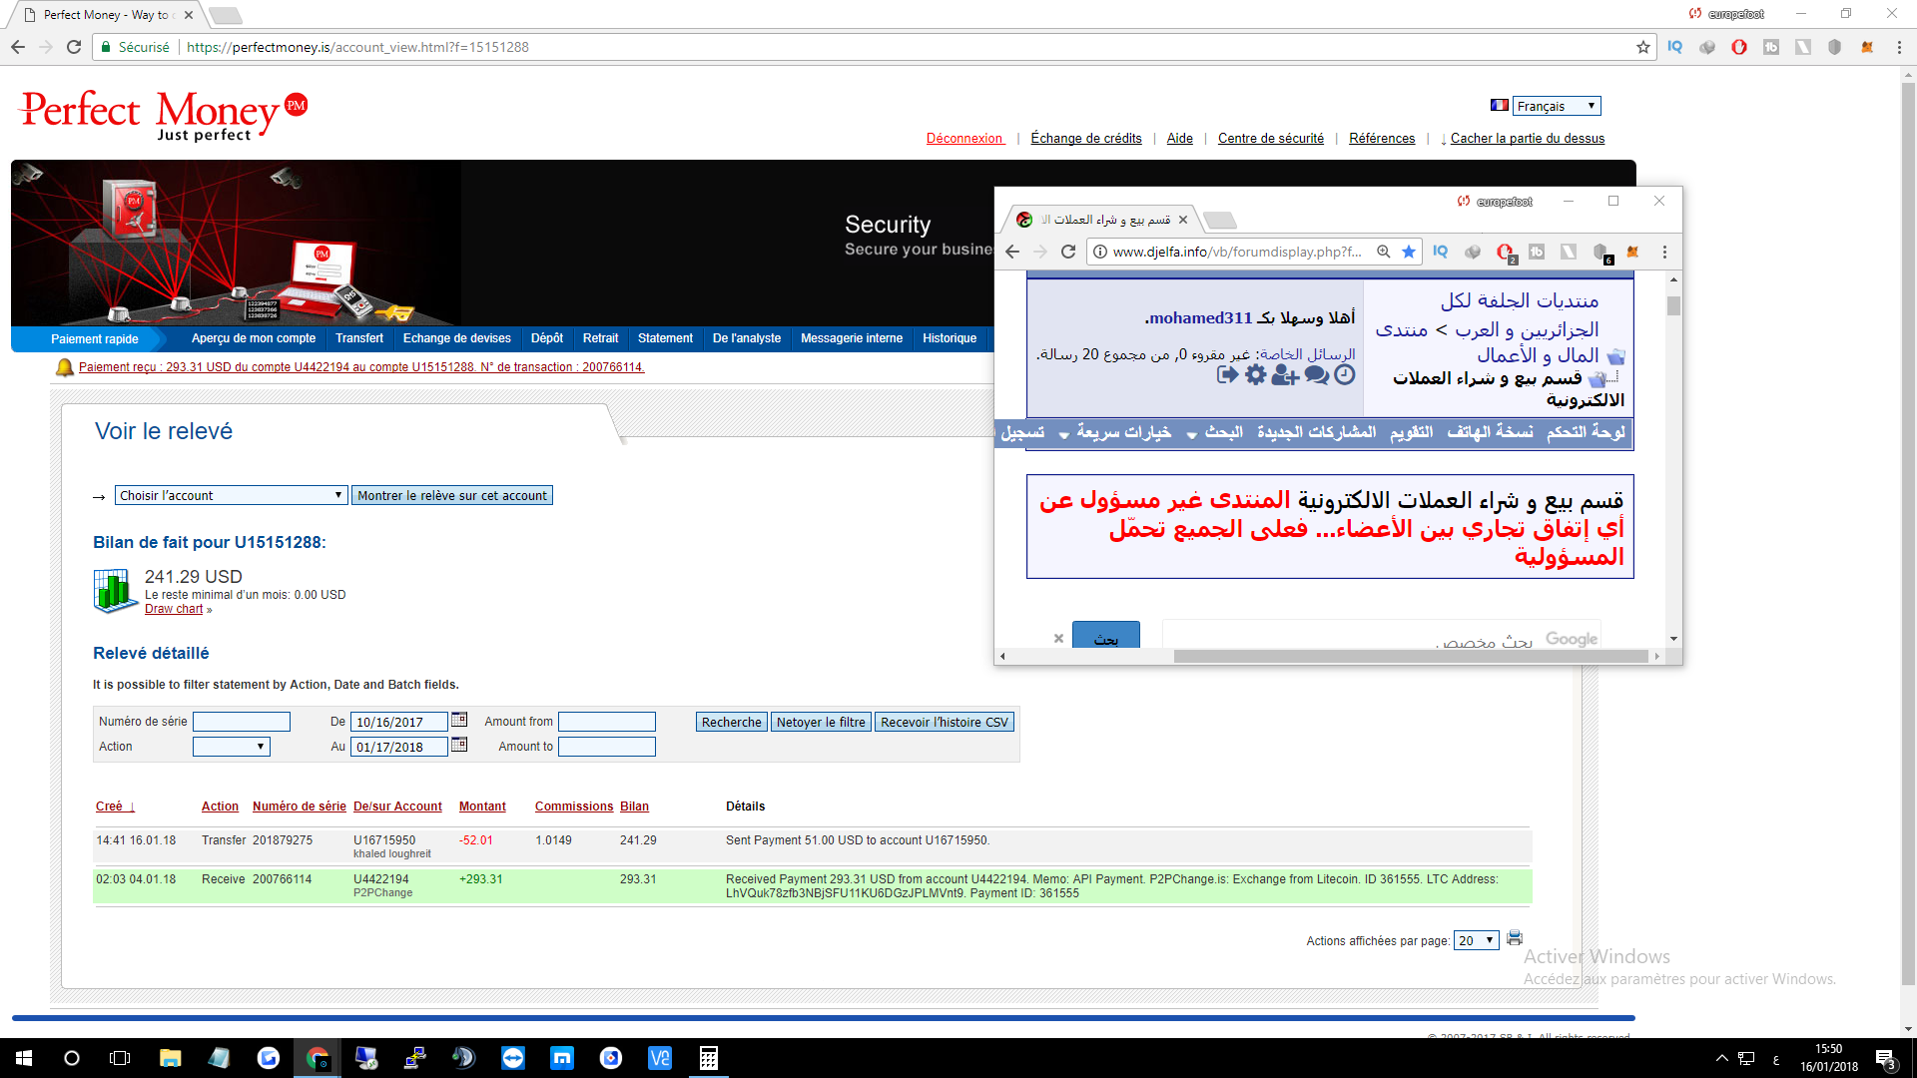Bookmark the Perfect Money page with star icon

click(1643, 47)
